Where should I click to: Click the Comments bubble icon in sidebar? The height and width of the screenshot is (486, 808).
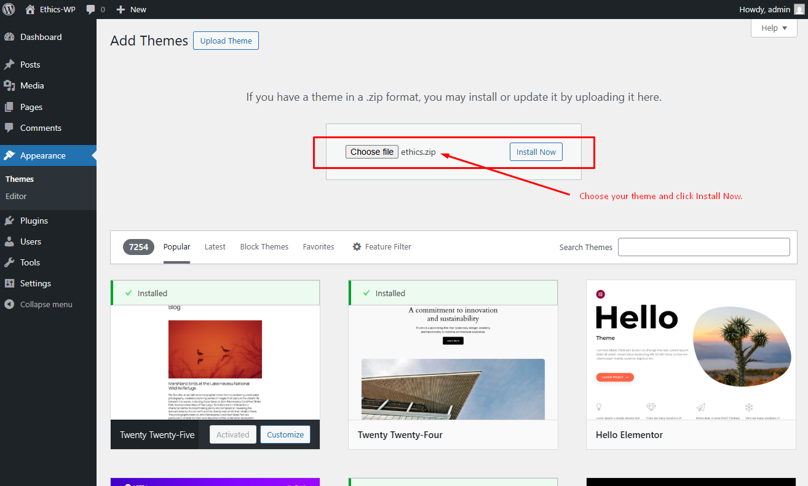tap(9, 128)
